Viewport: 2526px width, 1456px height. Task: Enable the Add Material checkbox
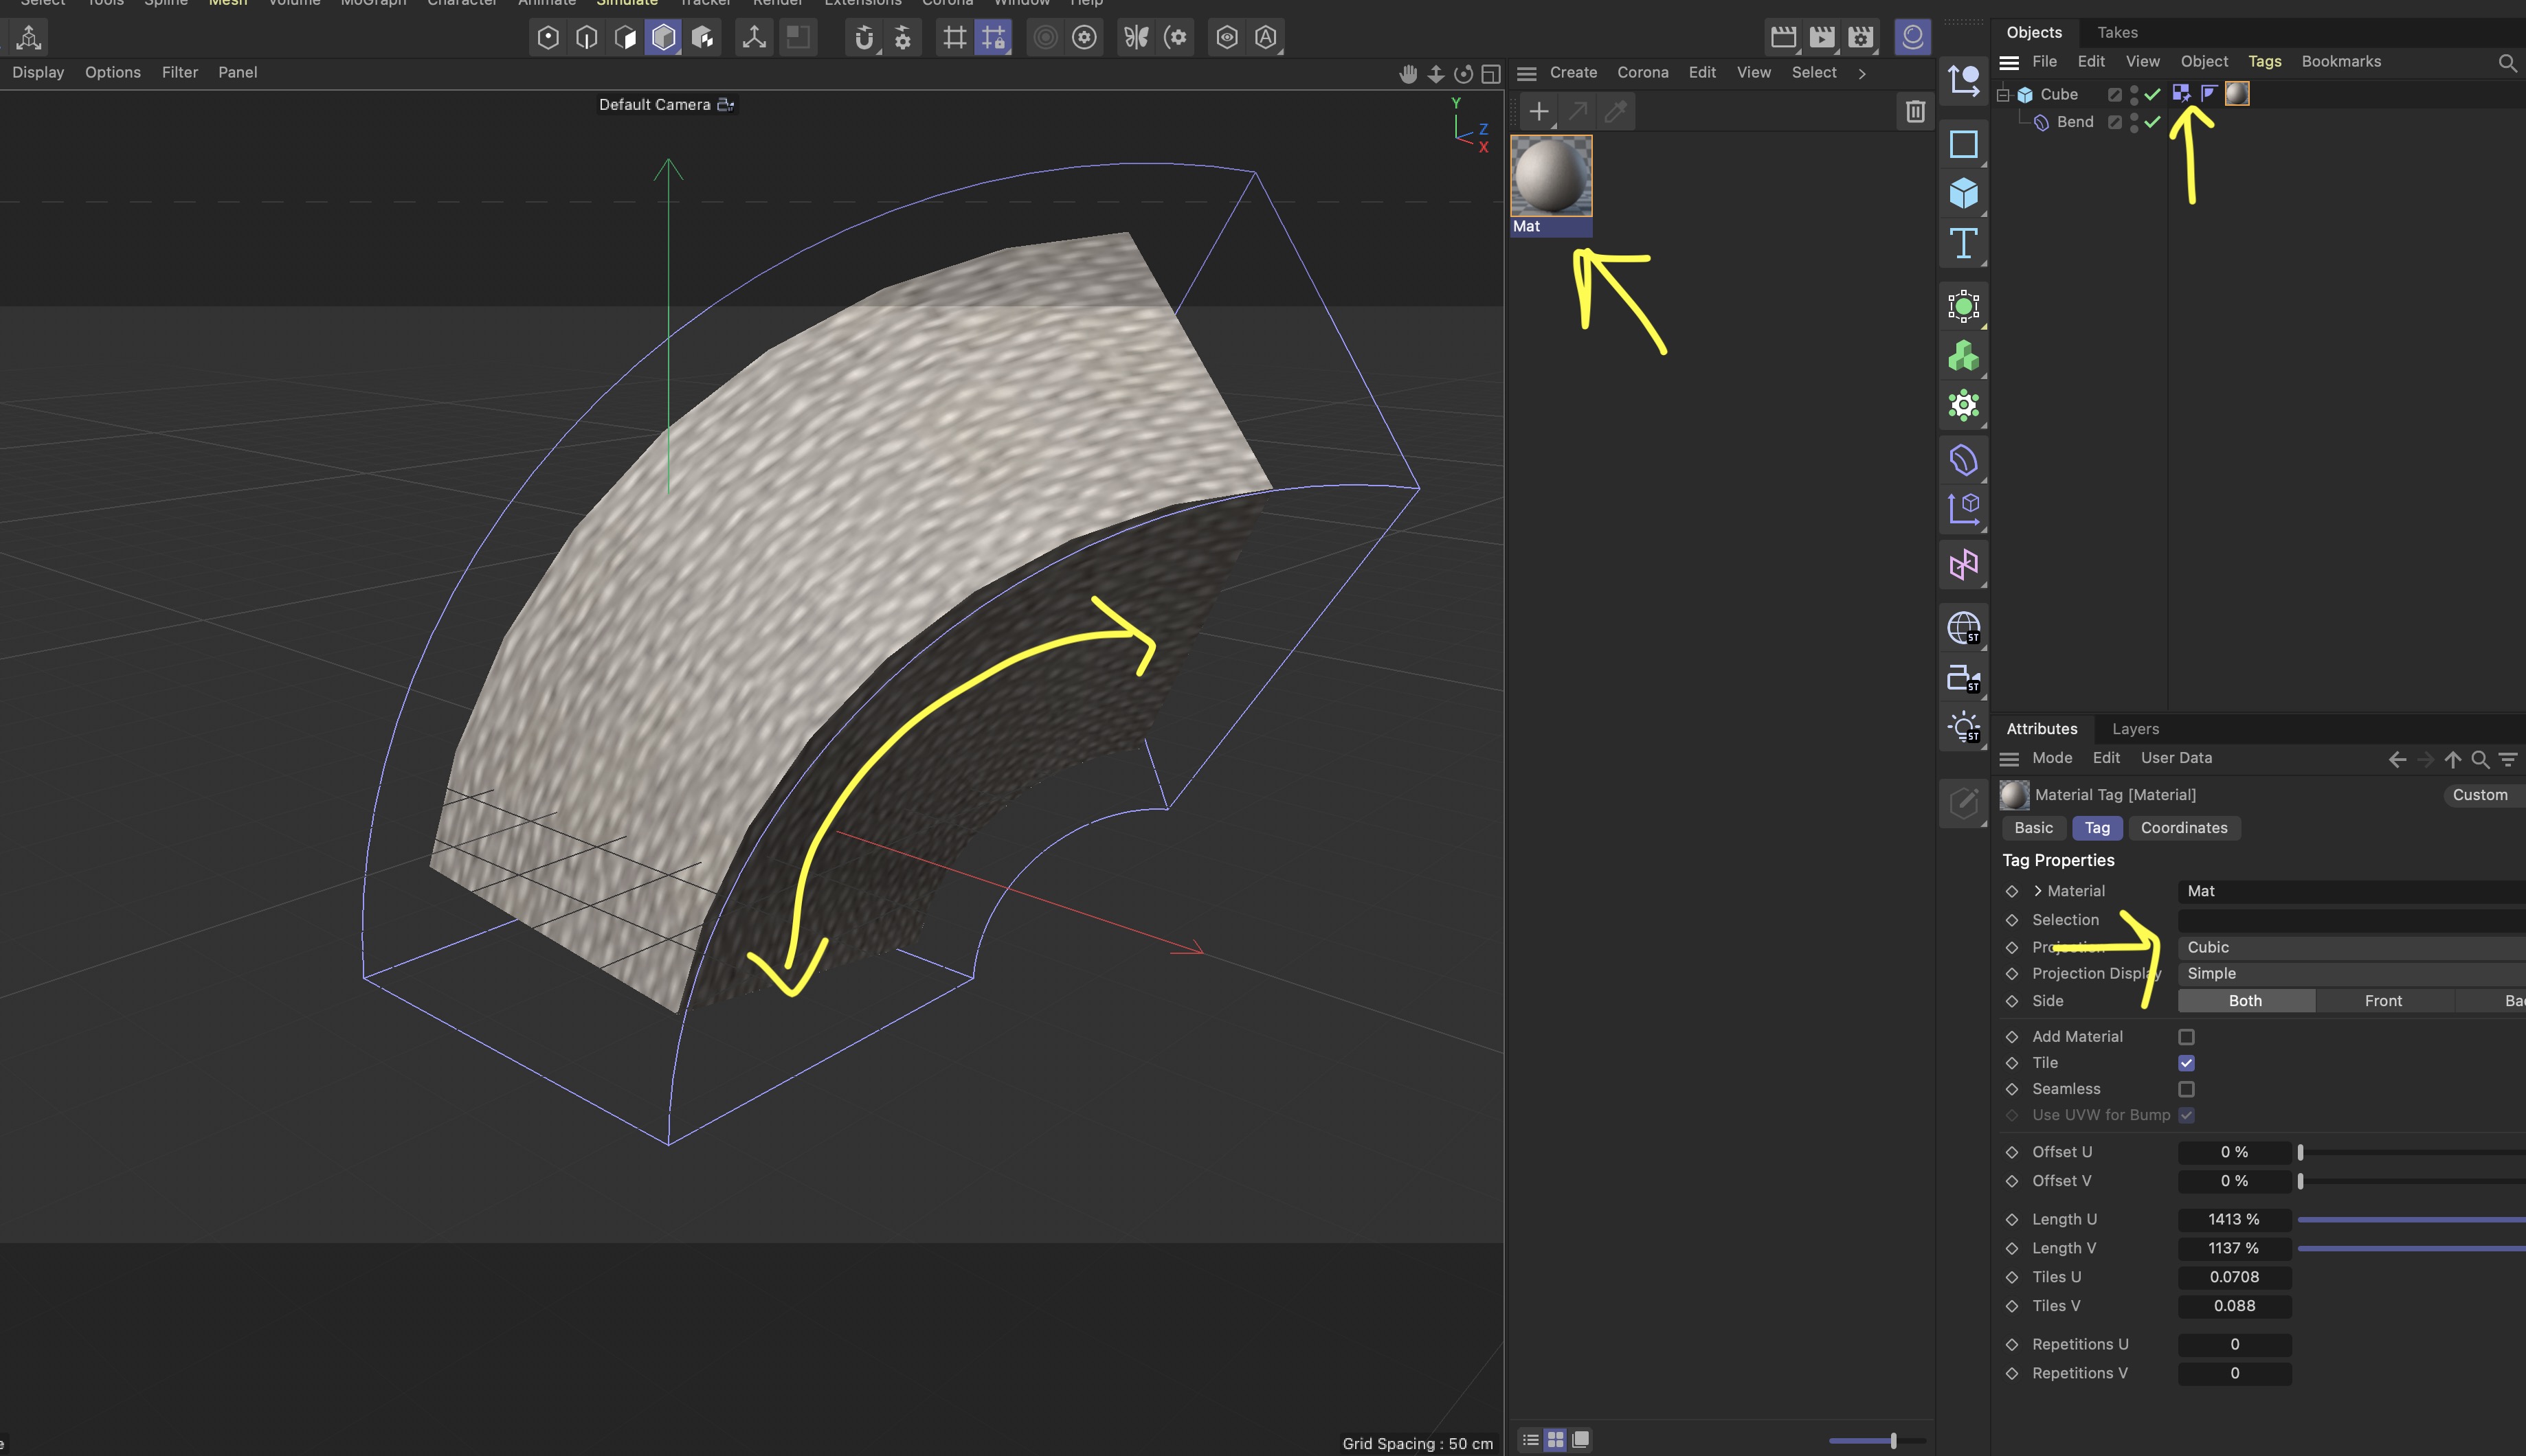[2186, 1037]
